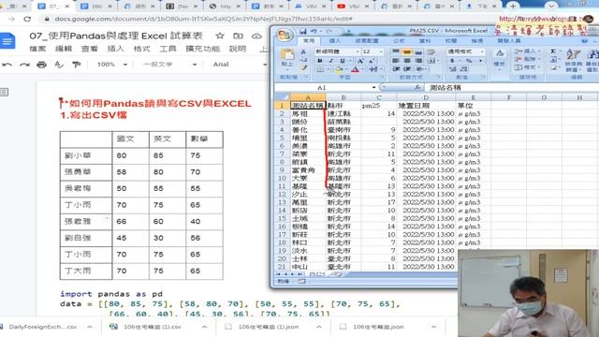599x337 pixels.
Task: Open the Name Box A1 dropdown
Action: [x=373, y=87]
